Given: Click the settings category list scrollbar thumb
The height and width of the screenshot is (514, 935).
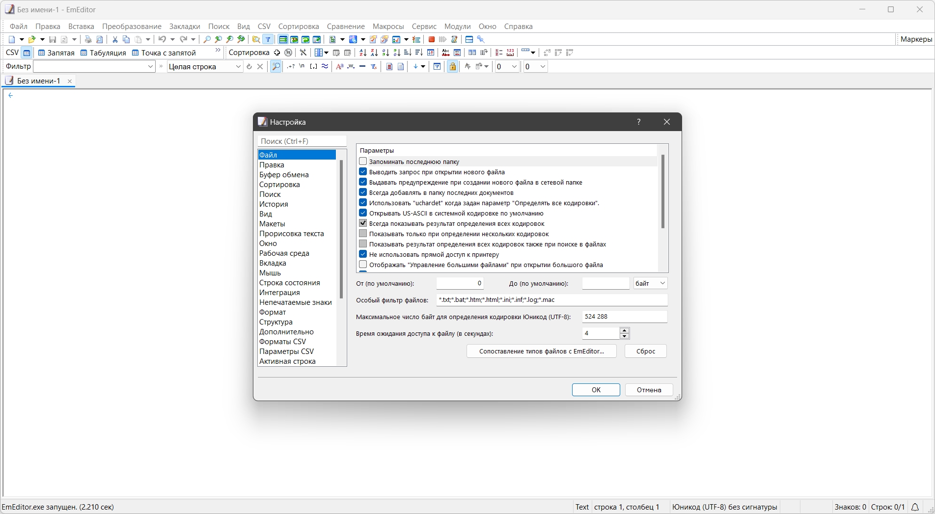Looking at the screenshot, I should 341,229.
